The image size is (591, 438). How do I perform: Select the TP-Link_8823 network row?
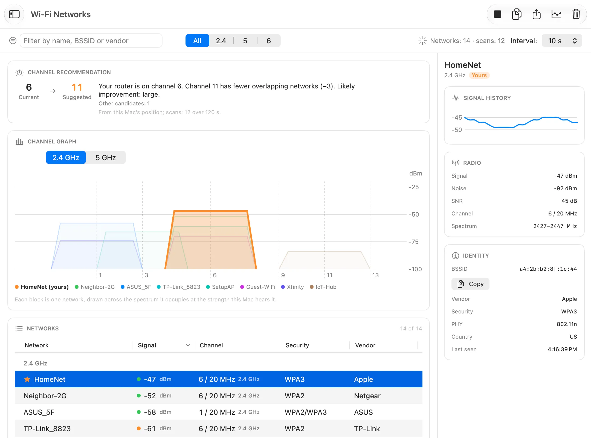[219, 428]
